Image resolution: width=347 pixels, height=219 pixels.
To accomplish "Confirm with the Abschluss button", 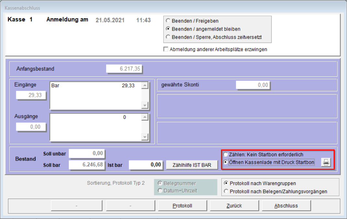I will click(x=286, y=206).
